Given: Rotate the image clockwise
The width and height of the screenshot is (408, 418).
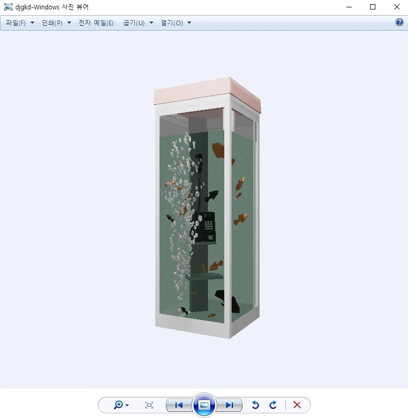Looking at the screenshot, I should pos(273,405).
